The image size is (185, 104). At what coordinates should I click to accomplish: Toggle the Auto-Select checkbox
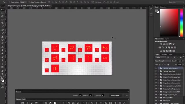tap(10, 2)
